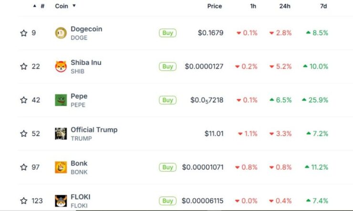Open the Bonk coin name link
This screenshot has width=353, height=211.
click(79, 163)
